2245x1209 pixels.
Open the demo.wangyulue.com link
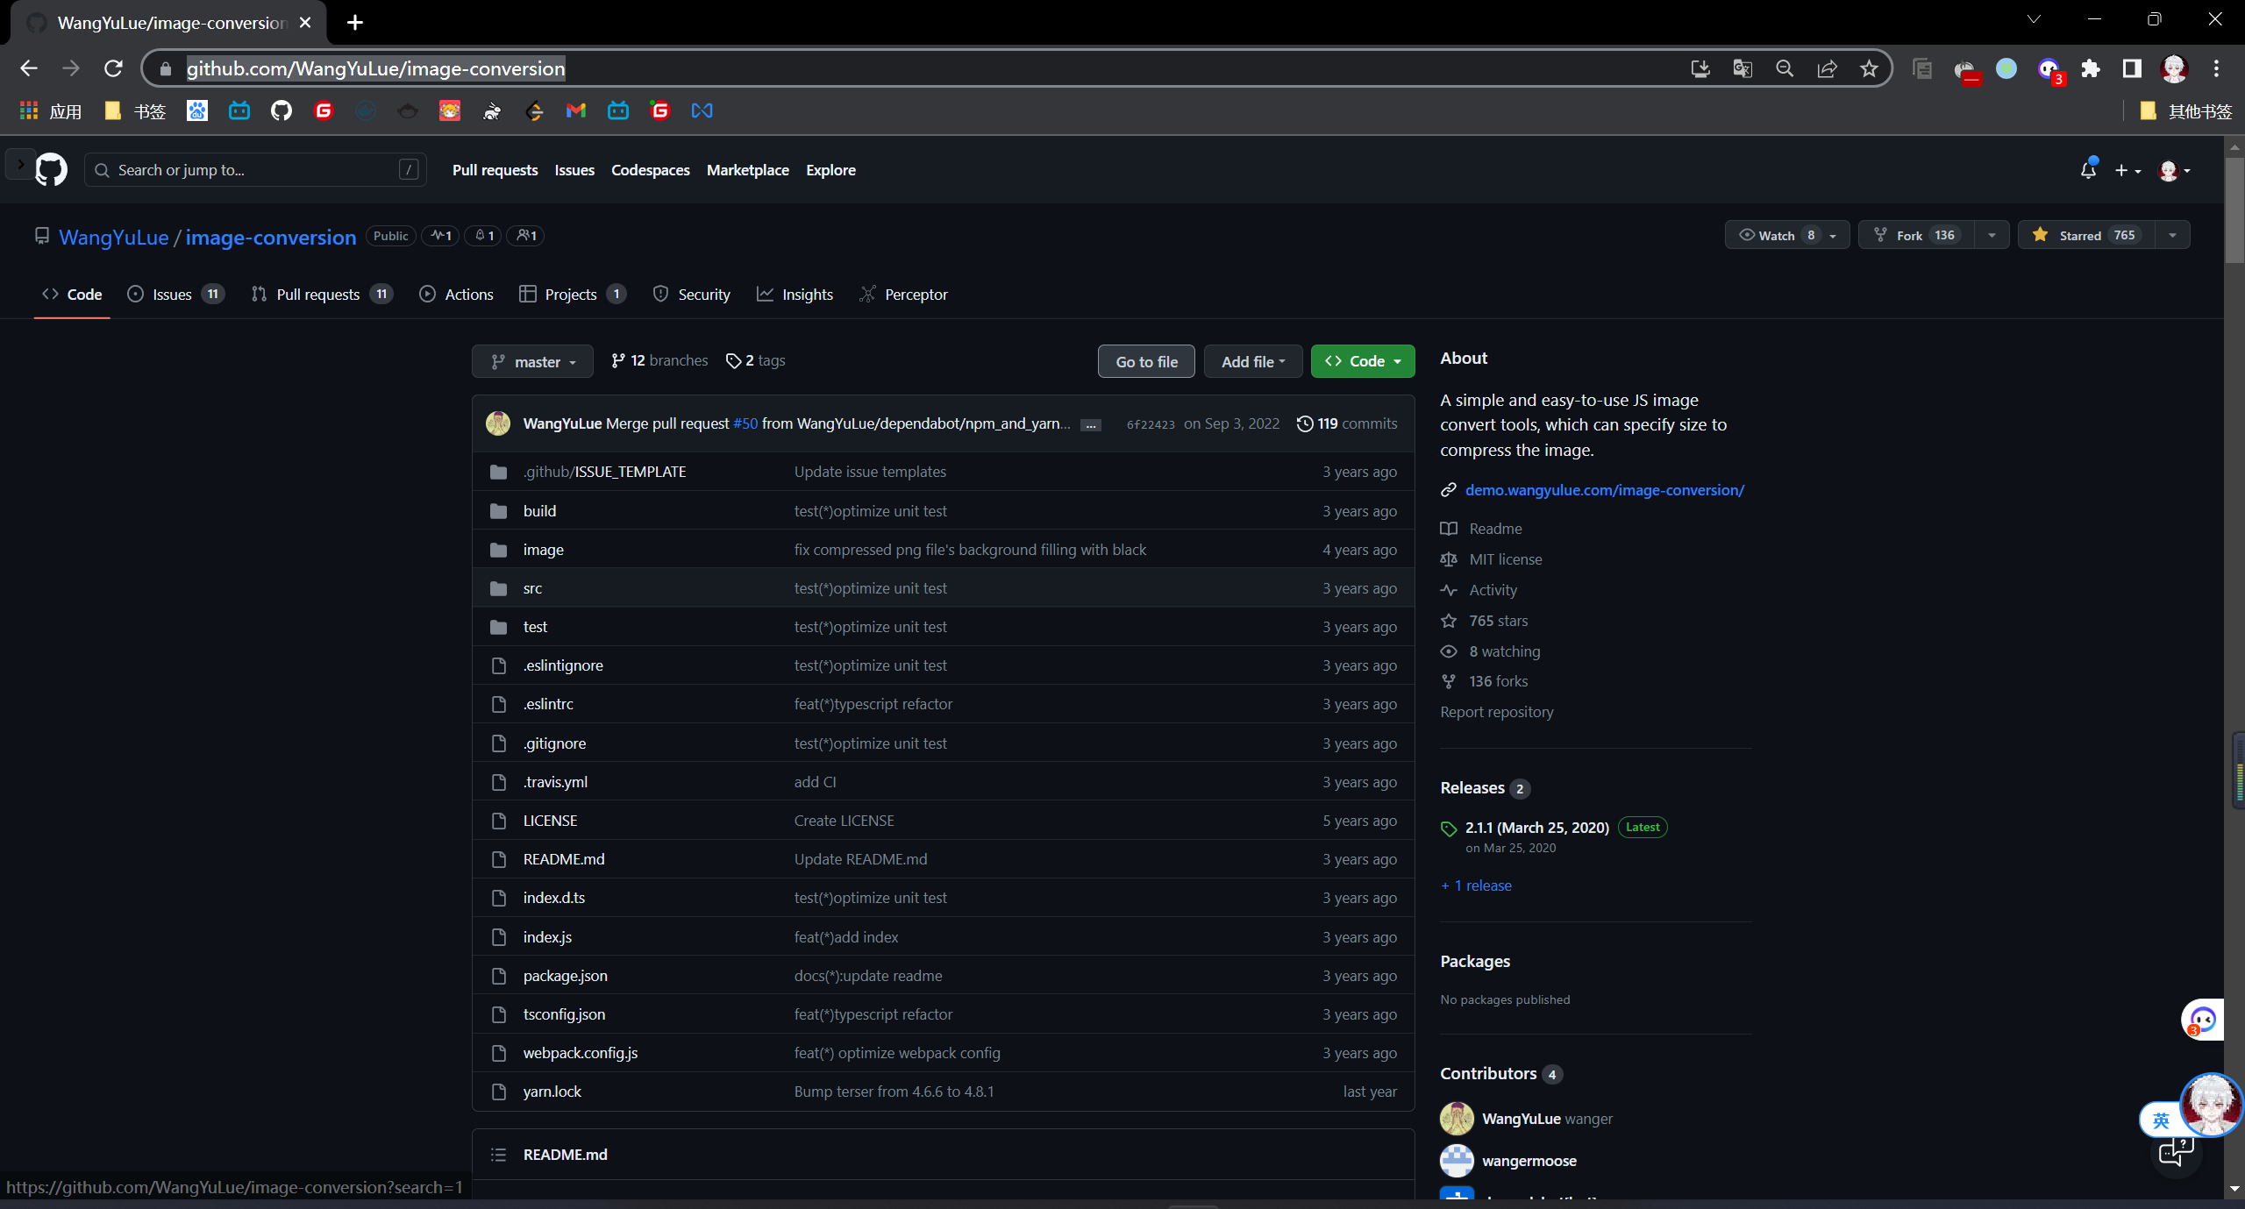1604,490
